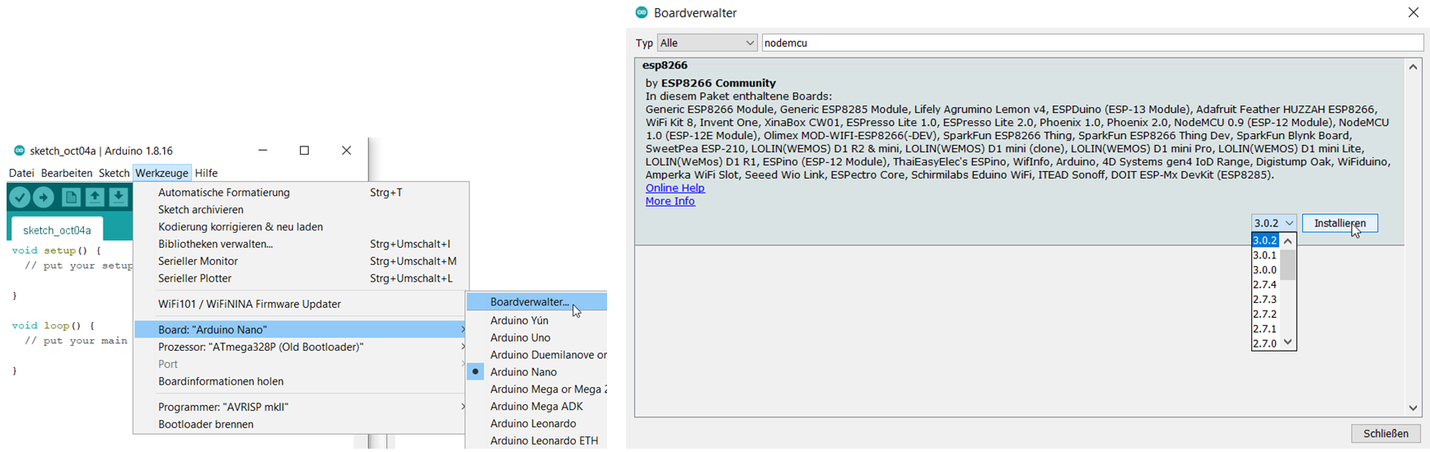Open Boardverwalter... menu entry

coord(529,302)
